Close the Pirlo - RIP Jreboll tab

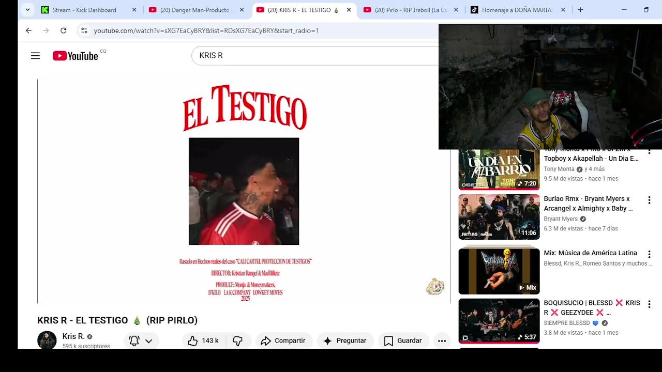coord(456,10)
